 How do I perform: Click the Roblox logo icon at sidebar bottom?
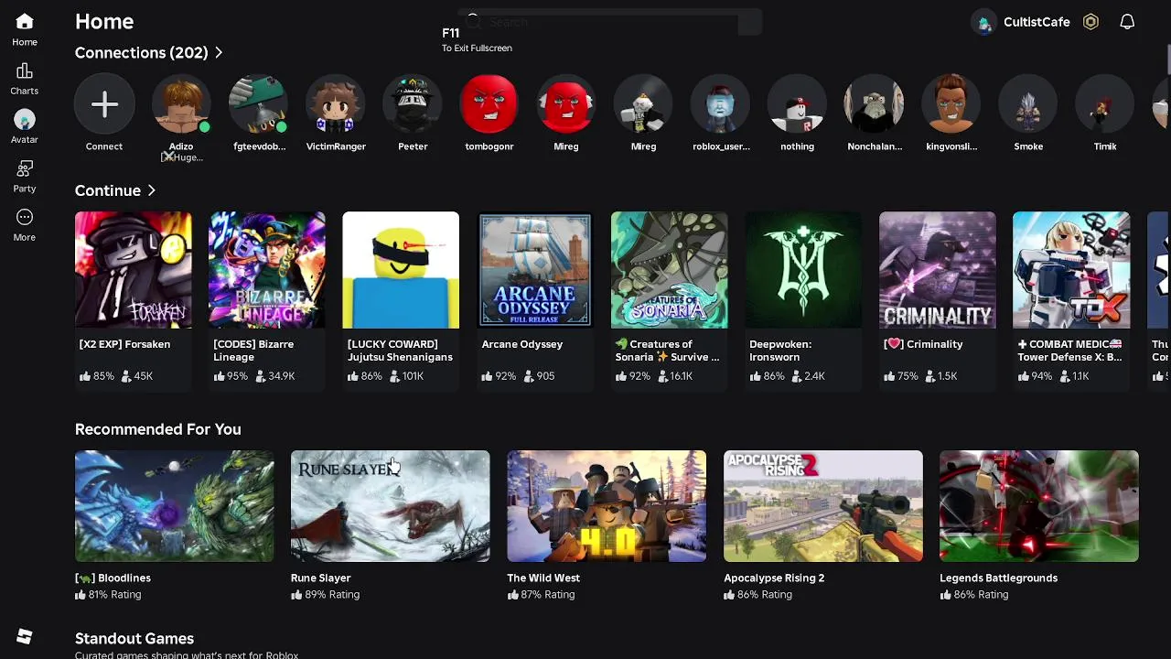pos(25,637)
